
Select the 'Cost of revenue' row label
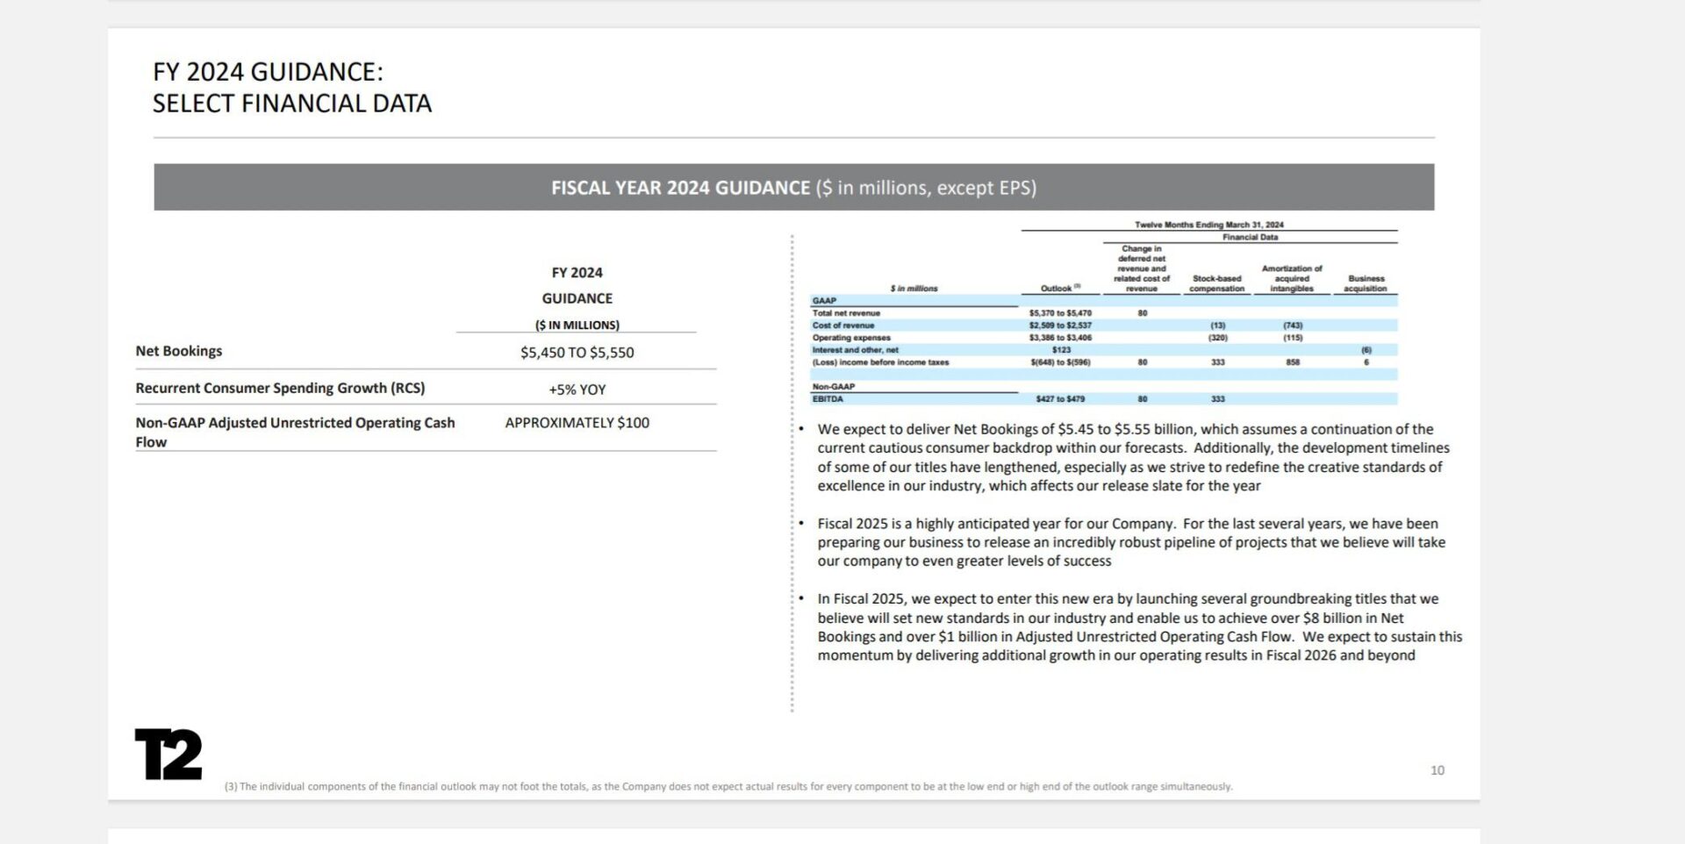click(842, 325)
